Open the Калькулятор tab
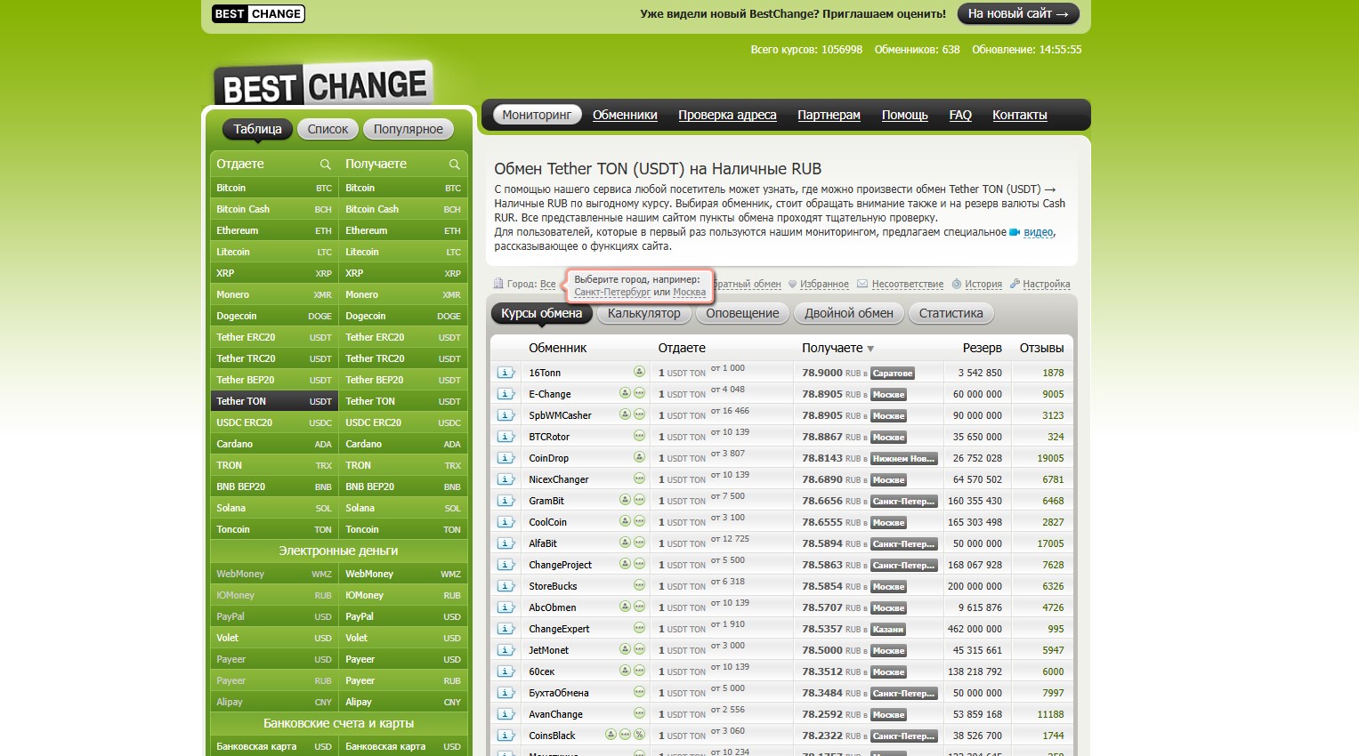The image size is (1359, 756). tap(644, 313)
